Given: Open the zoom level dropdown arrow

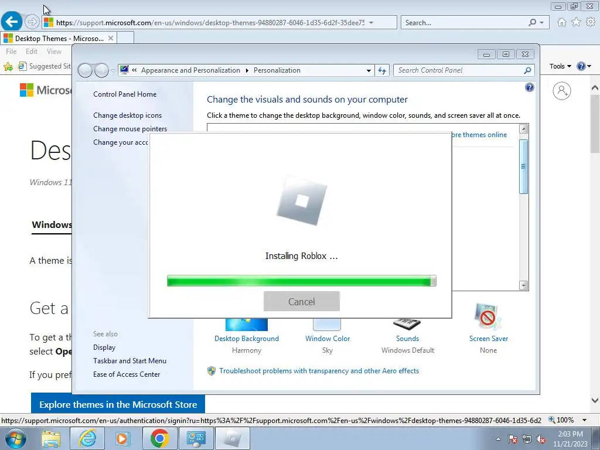Looking at the screenshot, I should pos(584,420).
